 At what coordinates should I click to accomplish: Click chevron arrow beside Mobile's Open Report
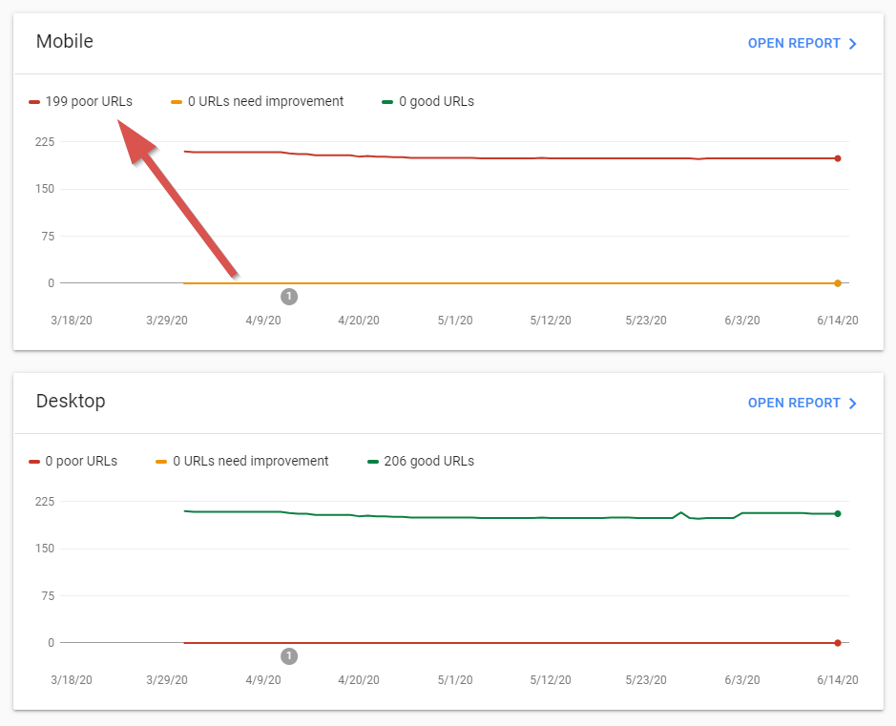pos(853,44)
